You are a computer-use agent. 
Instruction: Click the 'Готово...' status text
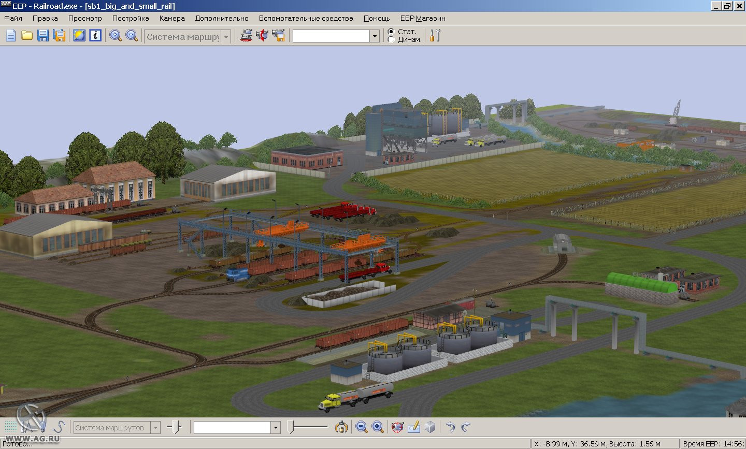pyautogui.click(x=19, y=444)
